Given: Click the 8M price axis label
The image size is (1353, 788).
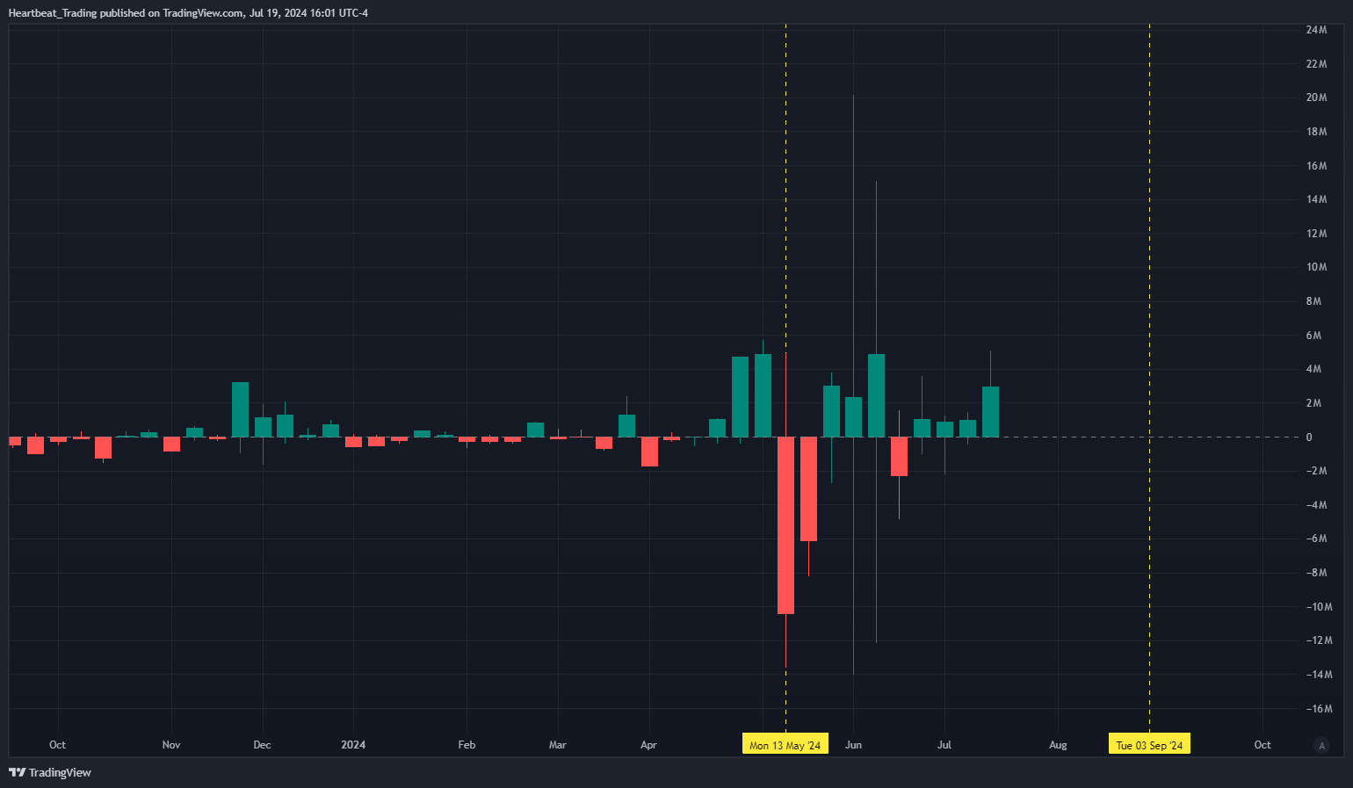Looking at the screenshot, I should 1313,301.
